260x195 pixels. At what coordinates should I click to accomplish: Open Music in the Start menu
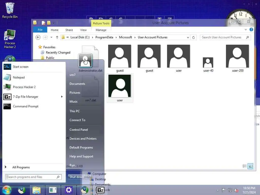point(74,102)
